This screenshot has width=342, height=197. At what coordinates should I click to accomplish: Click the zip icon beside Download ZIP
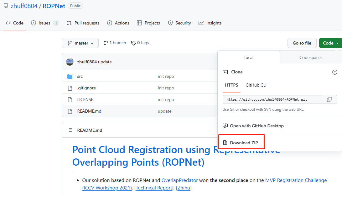tap(225, 143)
